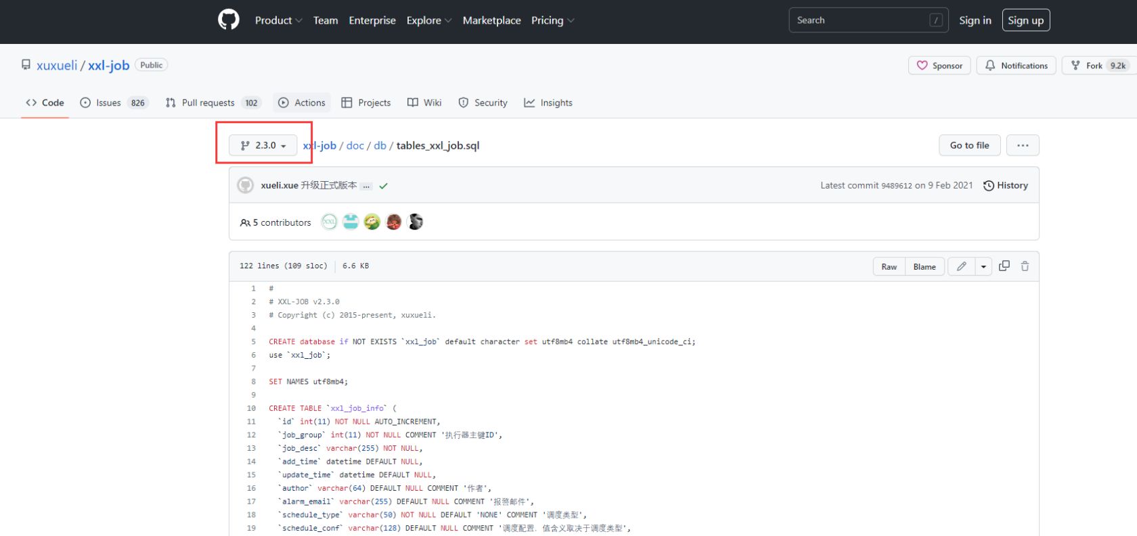Open commit message 升级正式版本
The height and width of the screenshot is (536, 1137).
pos(329,185)
